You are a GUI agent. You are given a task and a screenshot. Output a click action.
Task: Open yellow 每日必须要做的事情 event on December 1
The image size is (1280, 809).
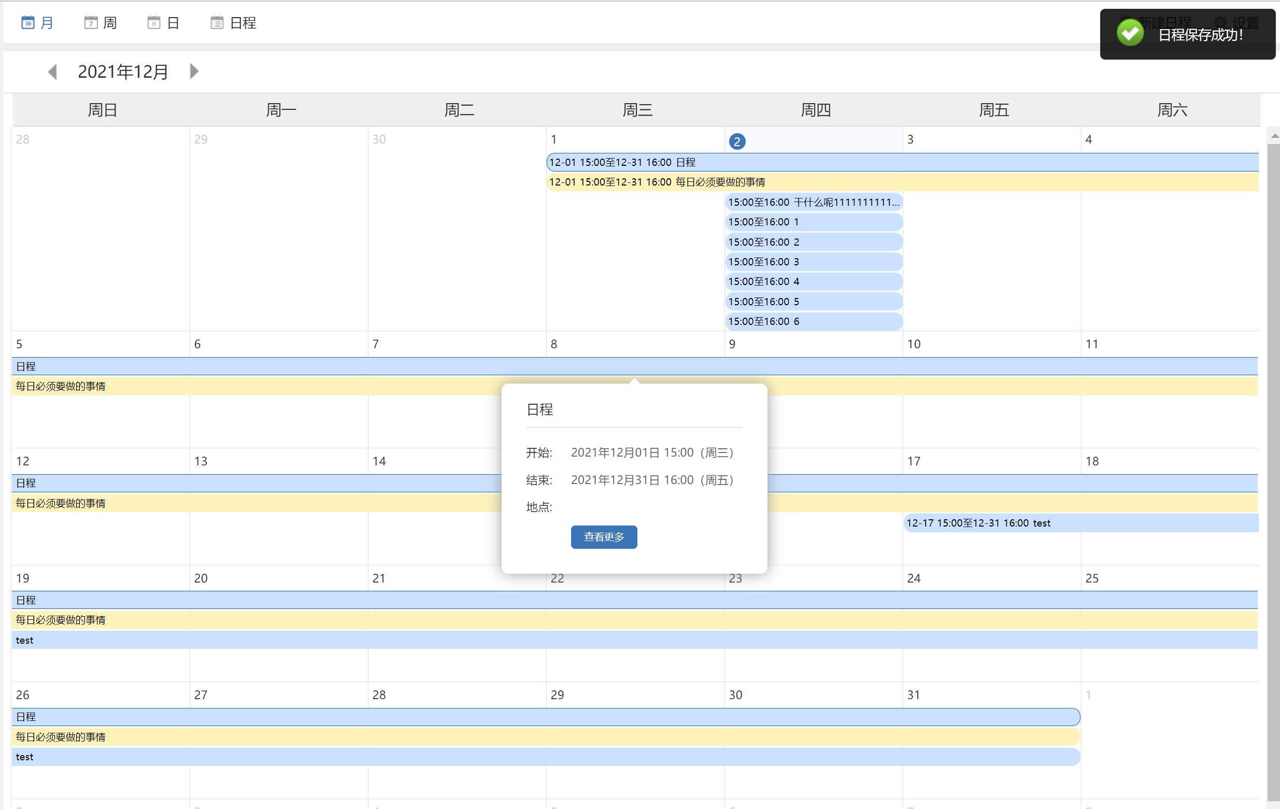point(657,182)
